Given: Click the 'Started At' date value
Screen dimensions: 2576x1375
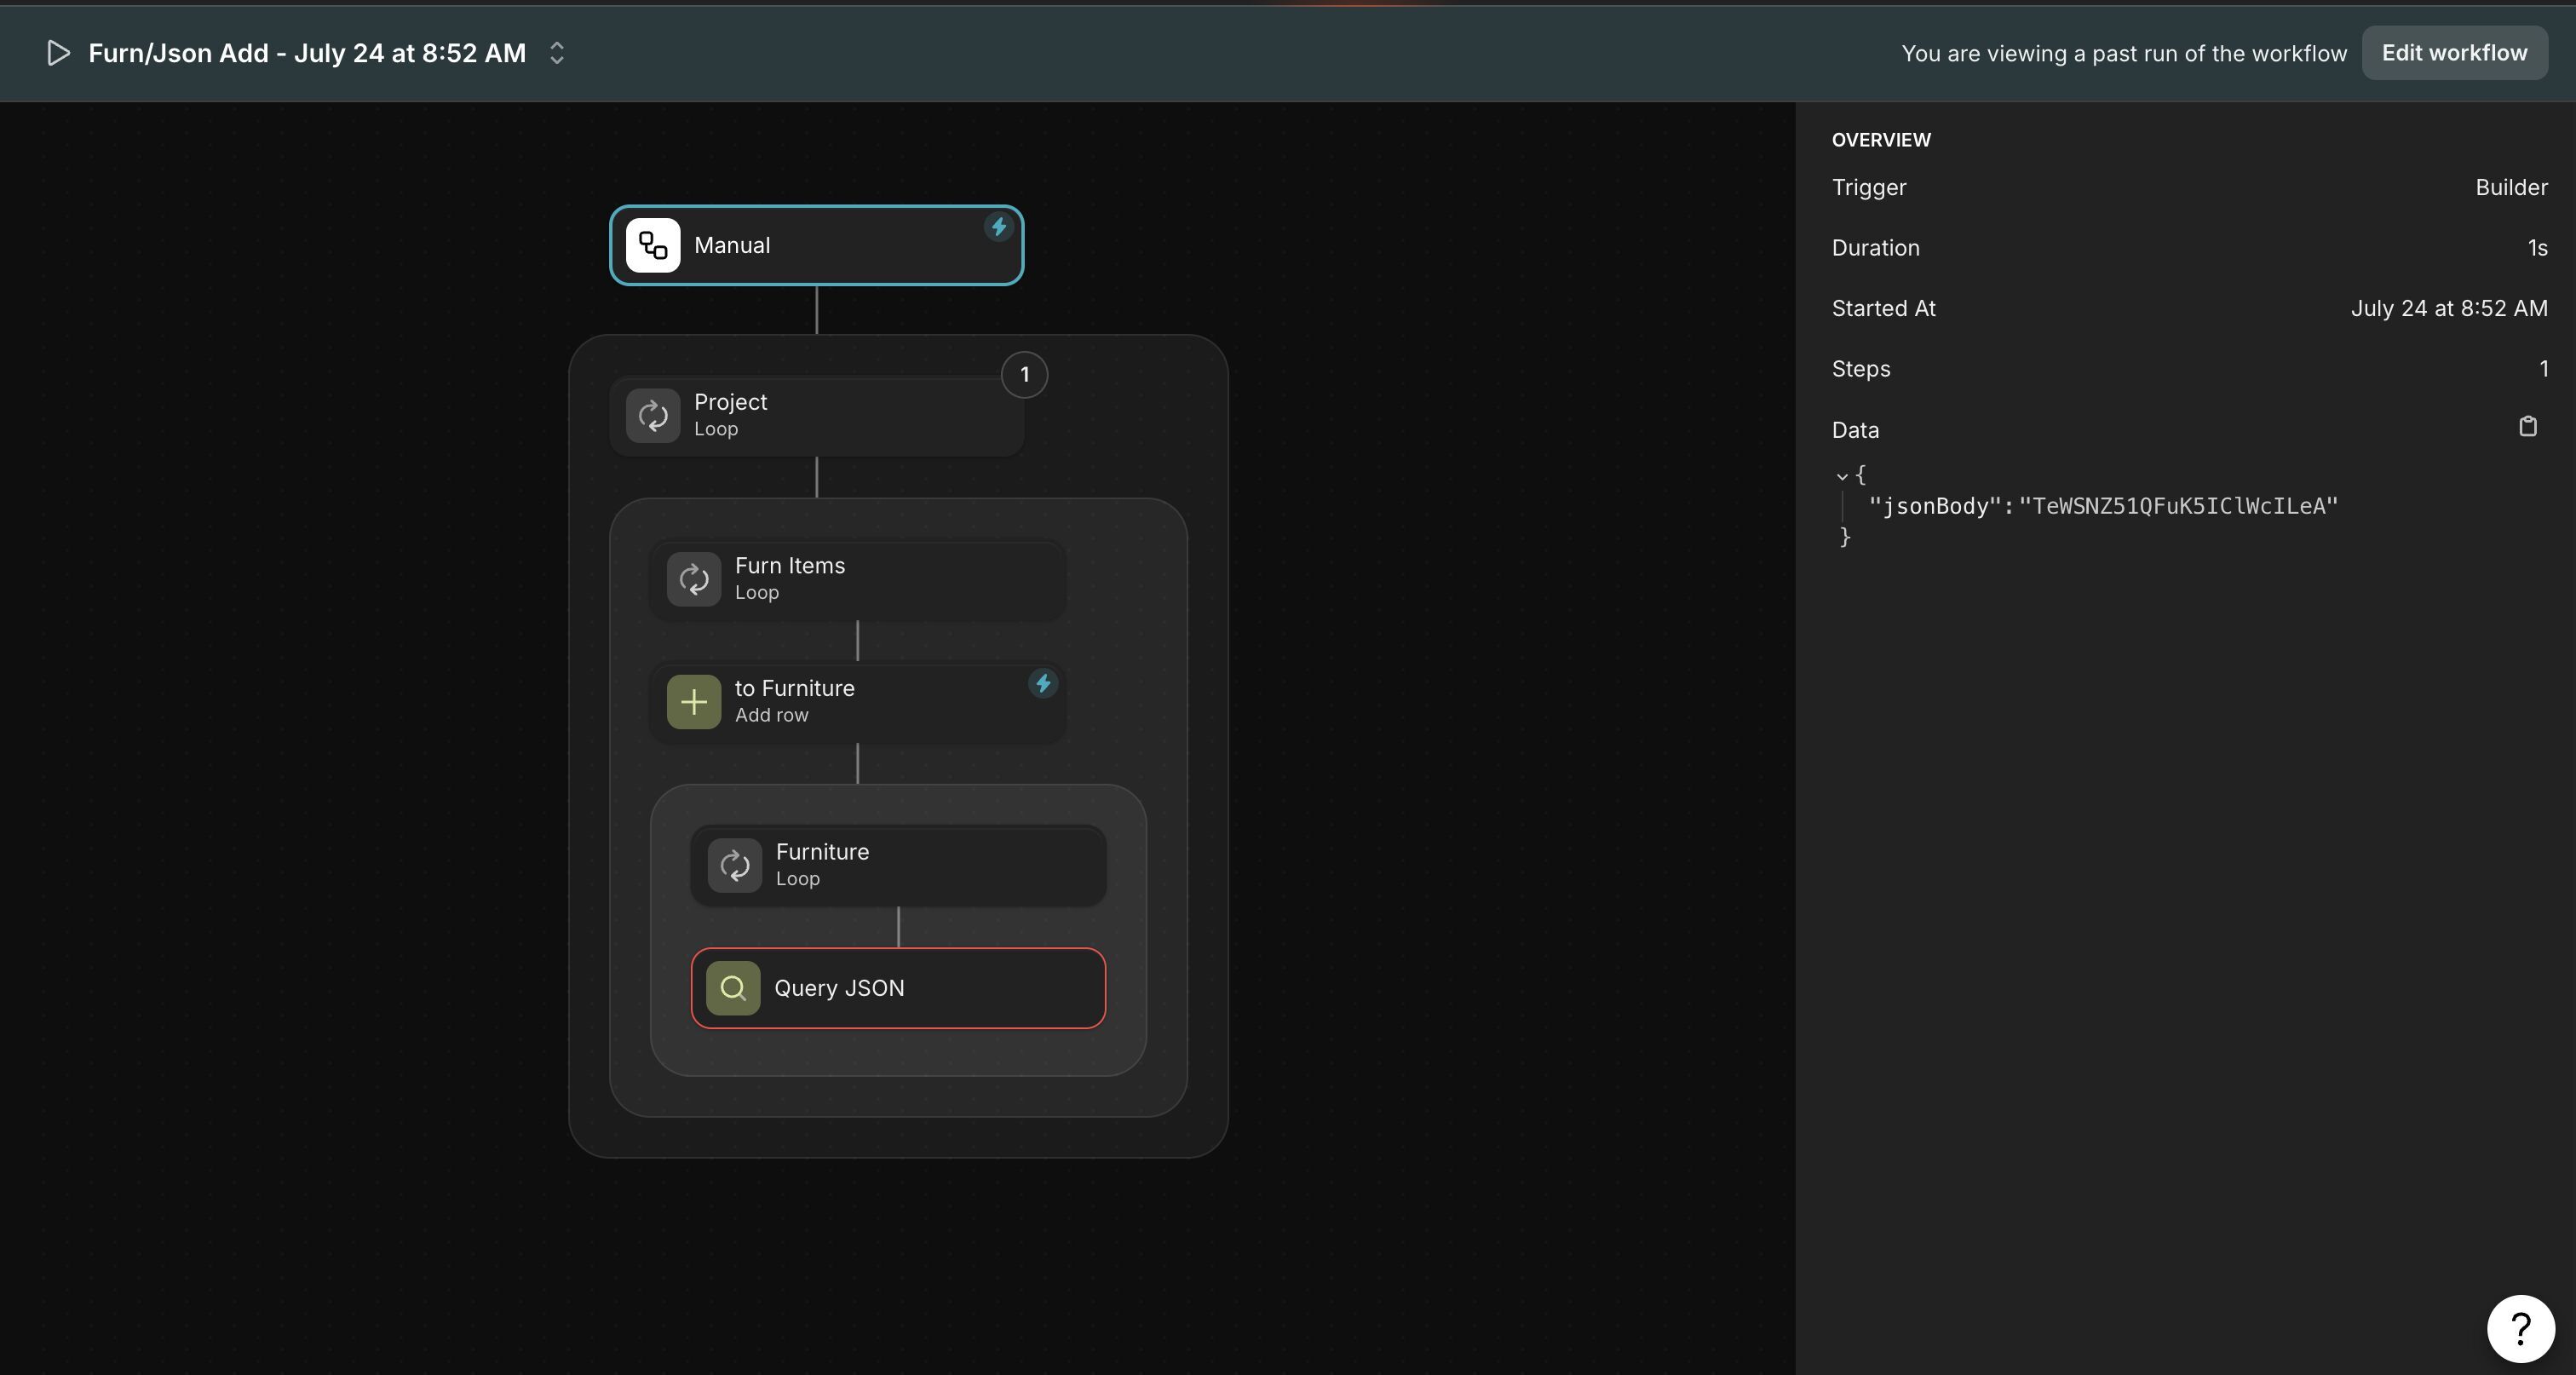Looking at the screenshot, I should pos(2449,308).
